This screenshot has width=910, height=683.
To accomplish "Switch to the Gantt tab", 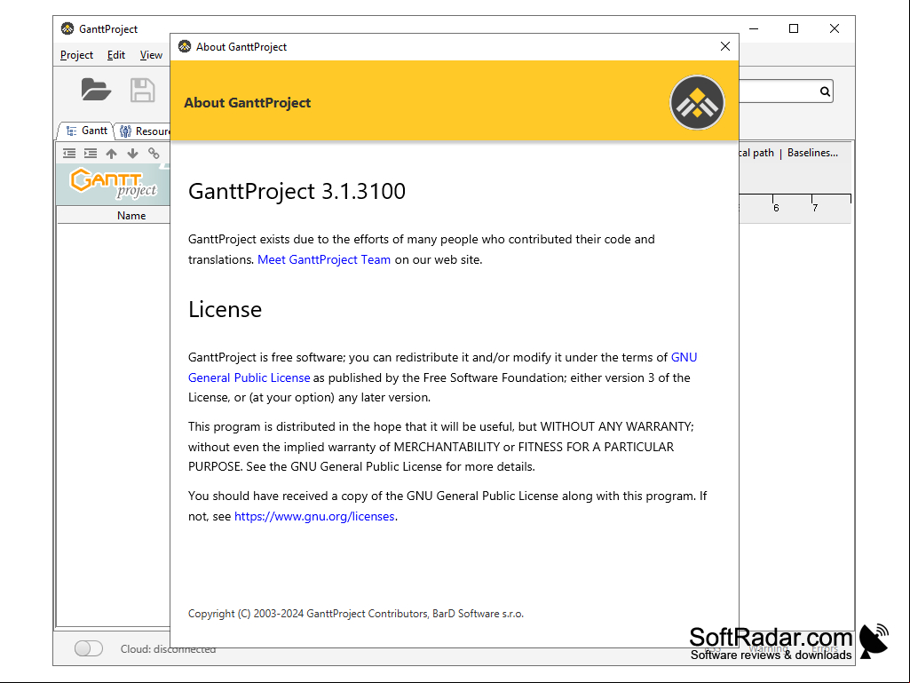I will click(86, 131).
